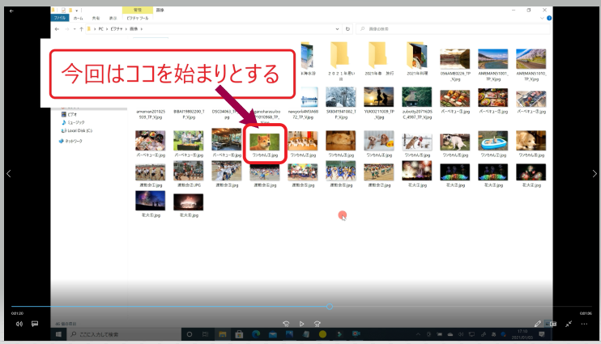Skip forward using the forward icon

(x=318, y=323)
